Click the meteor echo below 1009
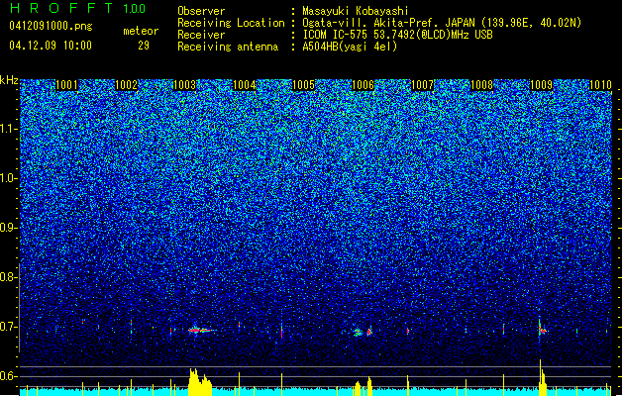Image resolution: width=623 pixels, height=396 pixels. click(x=542, y=329)
